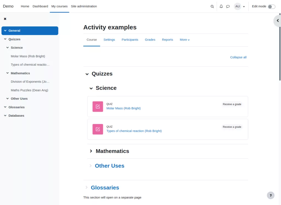281x205 pixels.
Task: Click the Molar Mass quiz icon
Action: coord(98,106)
